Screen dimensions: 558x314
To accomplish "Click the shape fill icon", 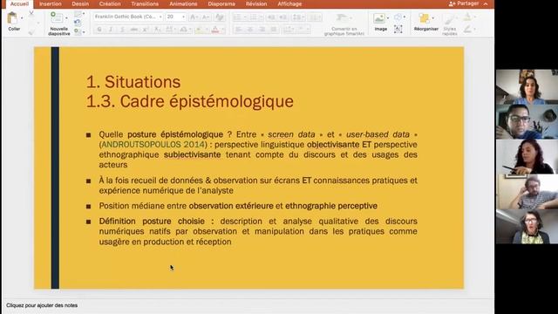I will [x=467, y=17].
